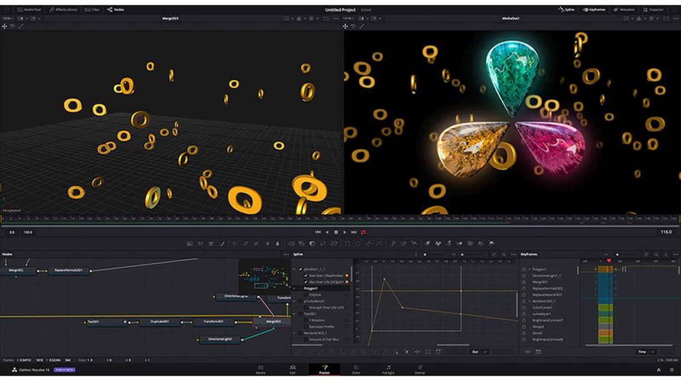Go to home project manager icon
The width and height of the screenshot is (681, 381).
(x=659, y=370)
